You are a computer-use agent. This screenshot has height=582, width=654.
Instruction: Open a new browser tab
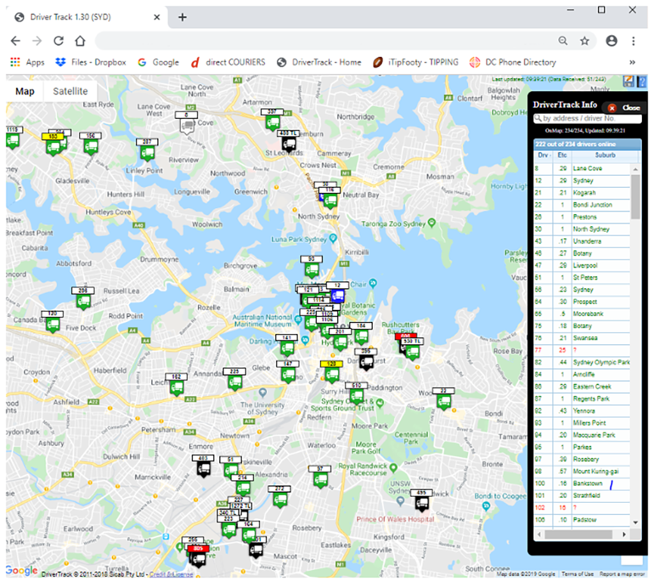[182, 17]
